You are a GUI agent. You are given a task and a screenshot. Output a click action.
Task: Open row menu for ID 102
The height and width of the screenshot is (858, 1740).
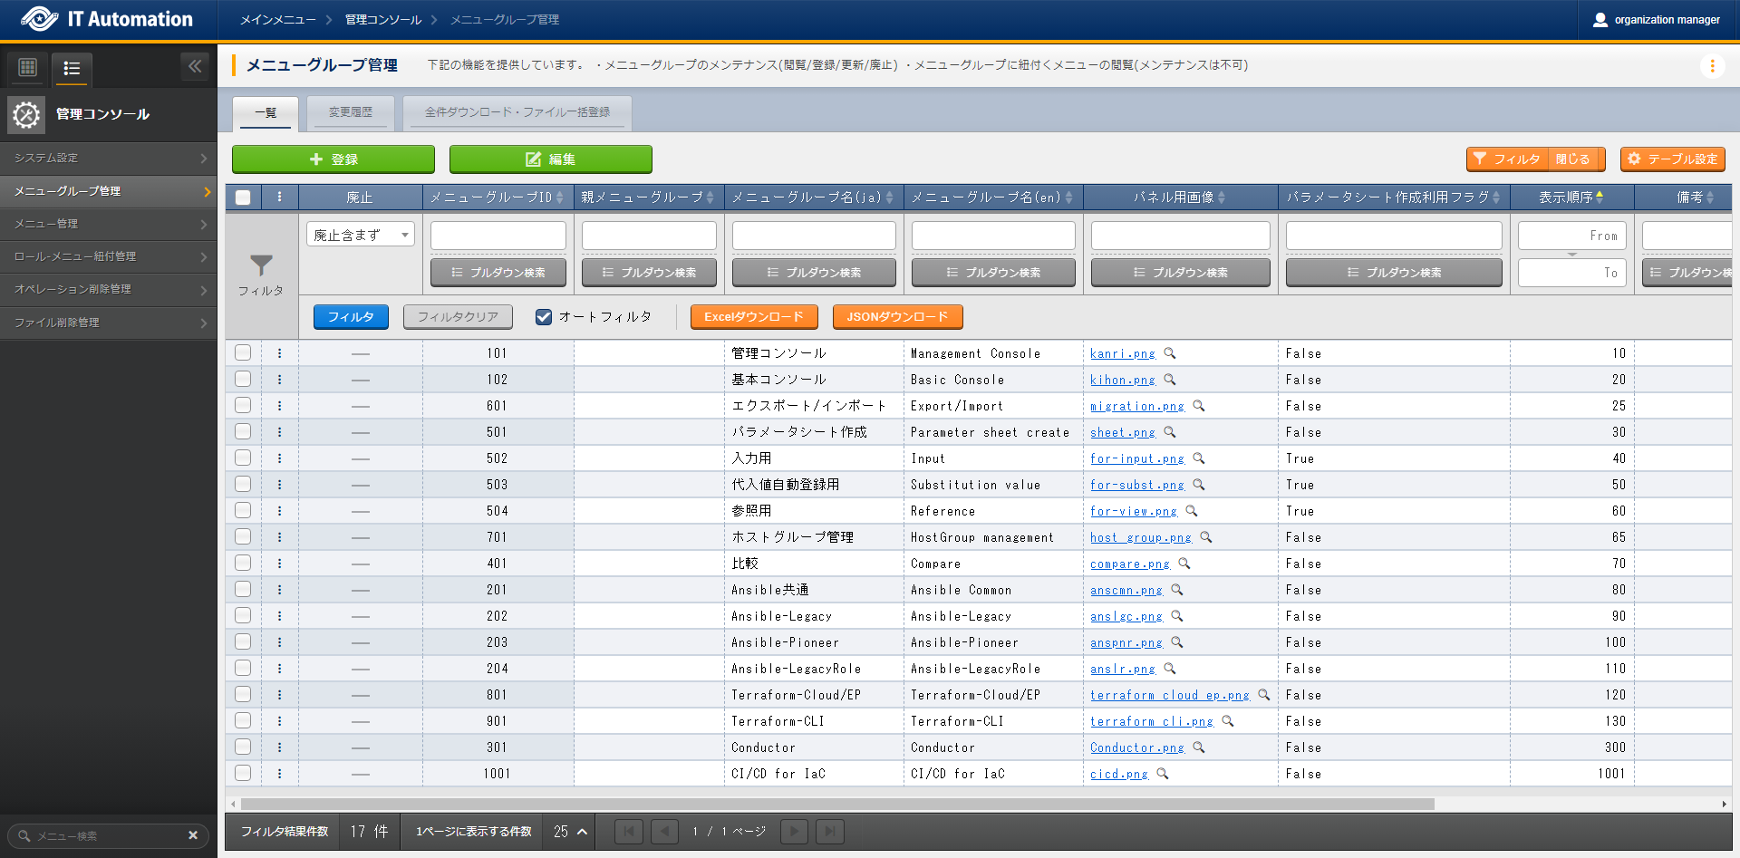point(279,380)
